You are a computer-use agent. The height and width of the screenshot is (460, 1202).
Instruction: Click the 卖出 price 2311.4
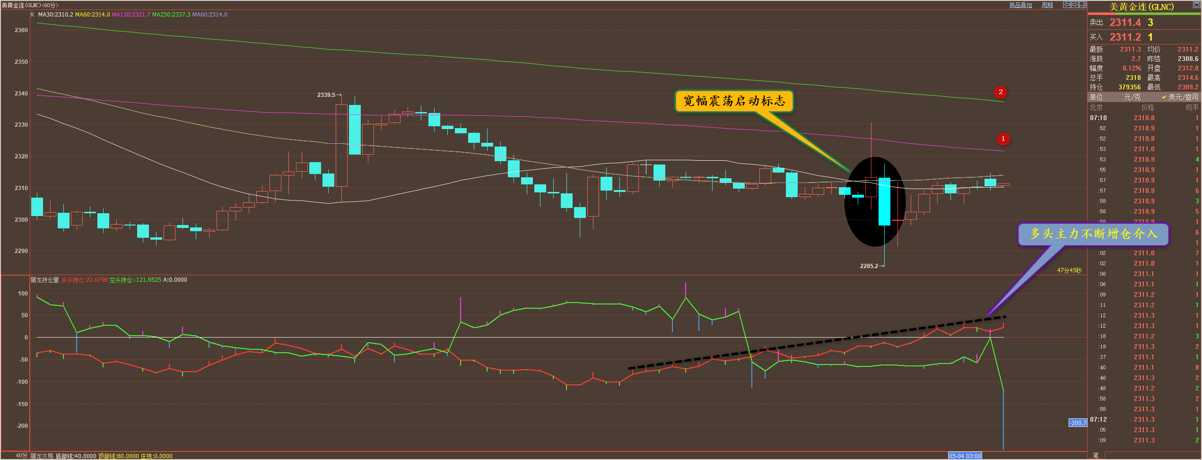(1125, 23)
